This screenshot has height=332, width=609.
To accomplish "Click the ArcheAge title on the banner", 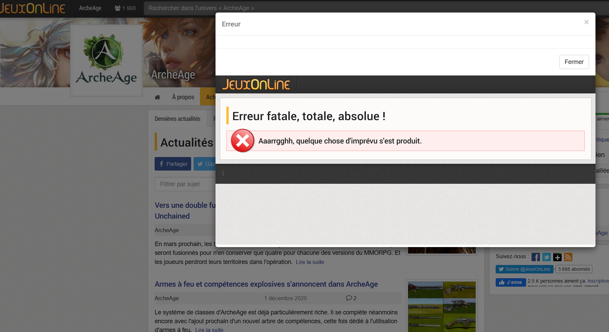I will coord(173,74).
